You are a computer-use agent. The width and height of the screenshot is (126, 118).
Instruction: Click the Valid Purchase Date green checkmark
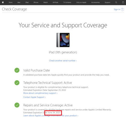click(x=17, y=70)
